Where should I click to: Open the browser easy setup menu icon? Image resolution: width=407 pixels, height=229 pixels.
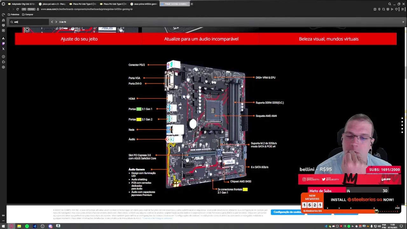coord(403,9)
